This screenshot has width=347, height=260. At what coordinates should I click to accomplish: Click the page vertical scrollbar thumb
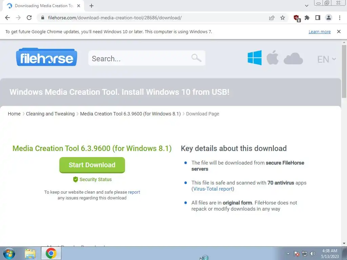(x=344, y=71)
